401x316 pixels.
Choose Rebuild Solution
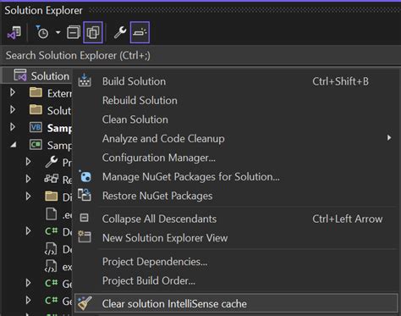coord(235,101)
